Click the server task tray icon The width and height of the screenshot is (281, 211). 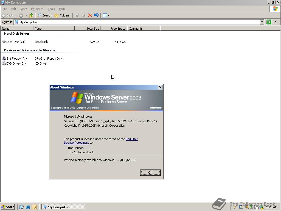(256, 207)
